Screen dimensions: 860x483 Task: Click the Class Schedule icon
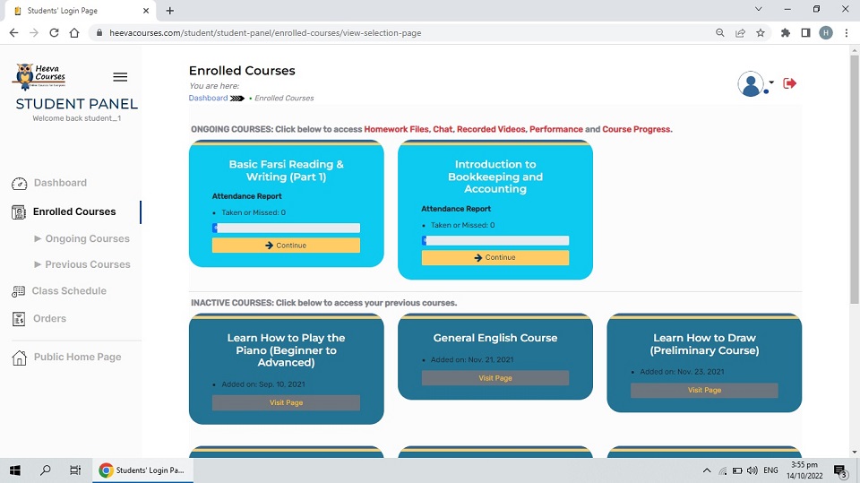[x=18, y=291]
